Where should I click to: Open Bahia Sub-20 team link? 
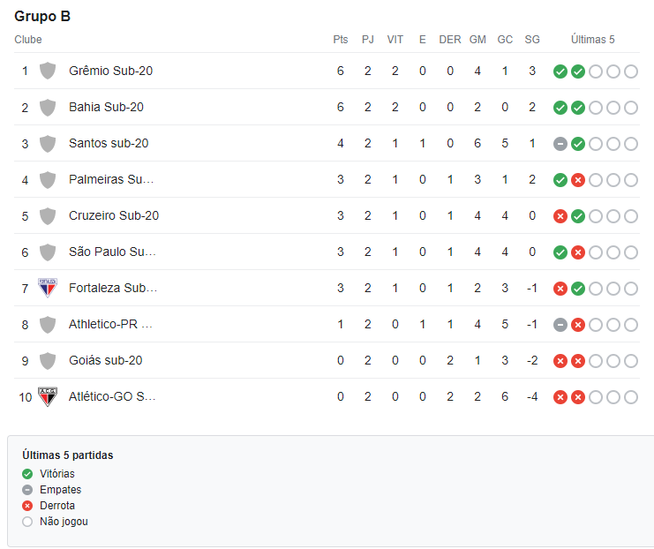pos(106,107)
